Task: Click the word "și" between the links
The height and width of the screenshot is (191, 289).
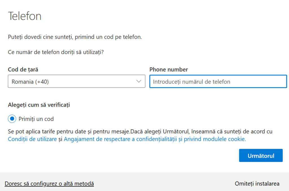Action: (60, 139)
